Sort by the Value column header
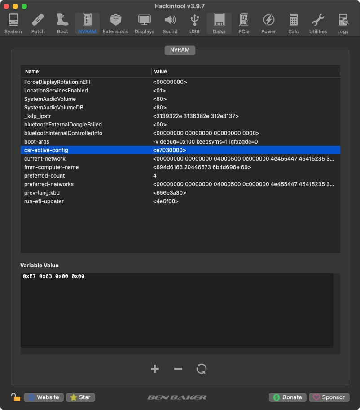The width and height of the screenshot is (360, 410). [246, 71]
